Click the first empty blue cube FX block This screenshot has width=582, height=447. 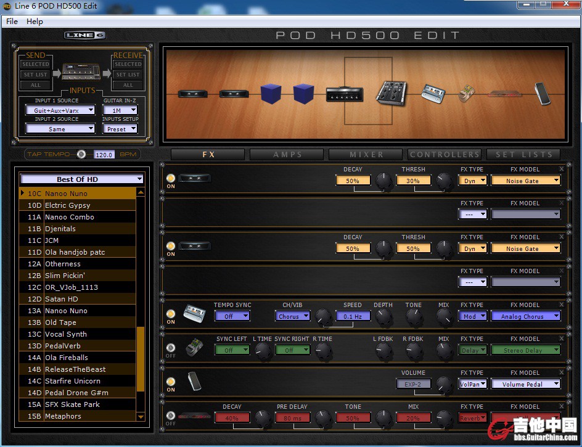click(x=271, y=94)
